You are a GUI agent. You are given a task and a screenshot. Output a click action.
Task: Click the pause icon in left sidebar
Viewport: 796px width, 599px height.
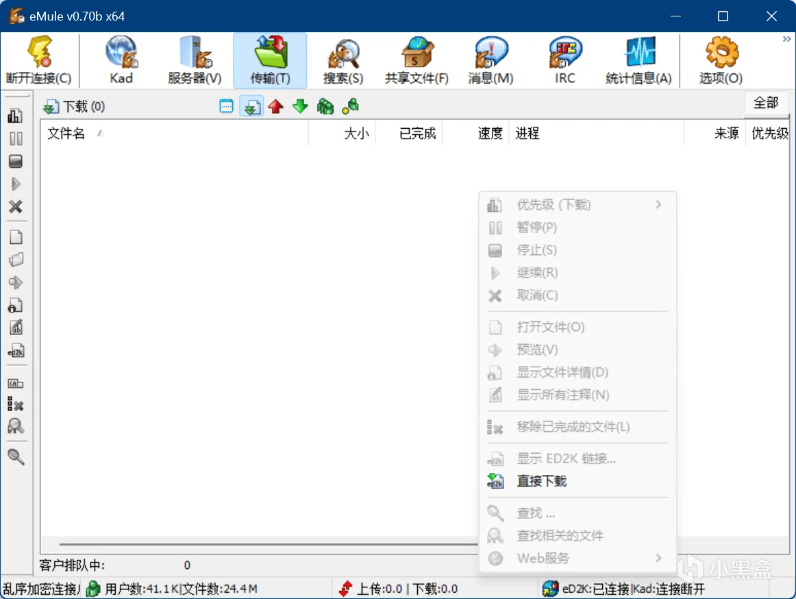pyautogui.click(x=16, y=138)
